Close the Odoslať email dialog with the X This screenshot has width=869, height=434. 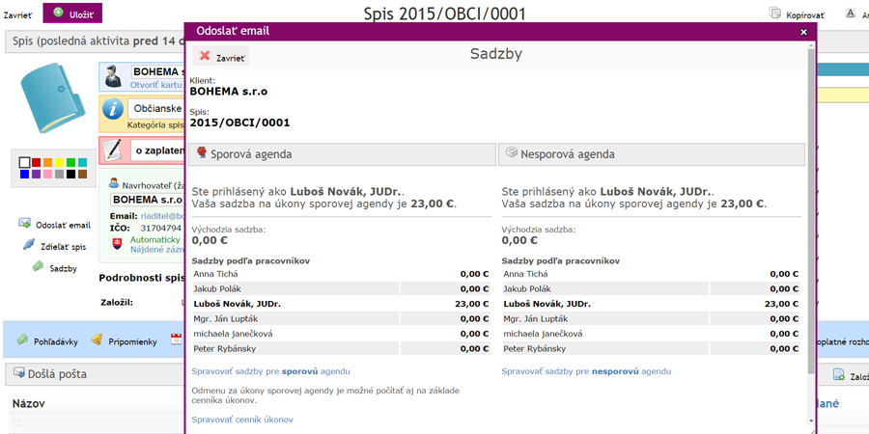point(803,32)
